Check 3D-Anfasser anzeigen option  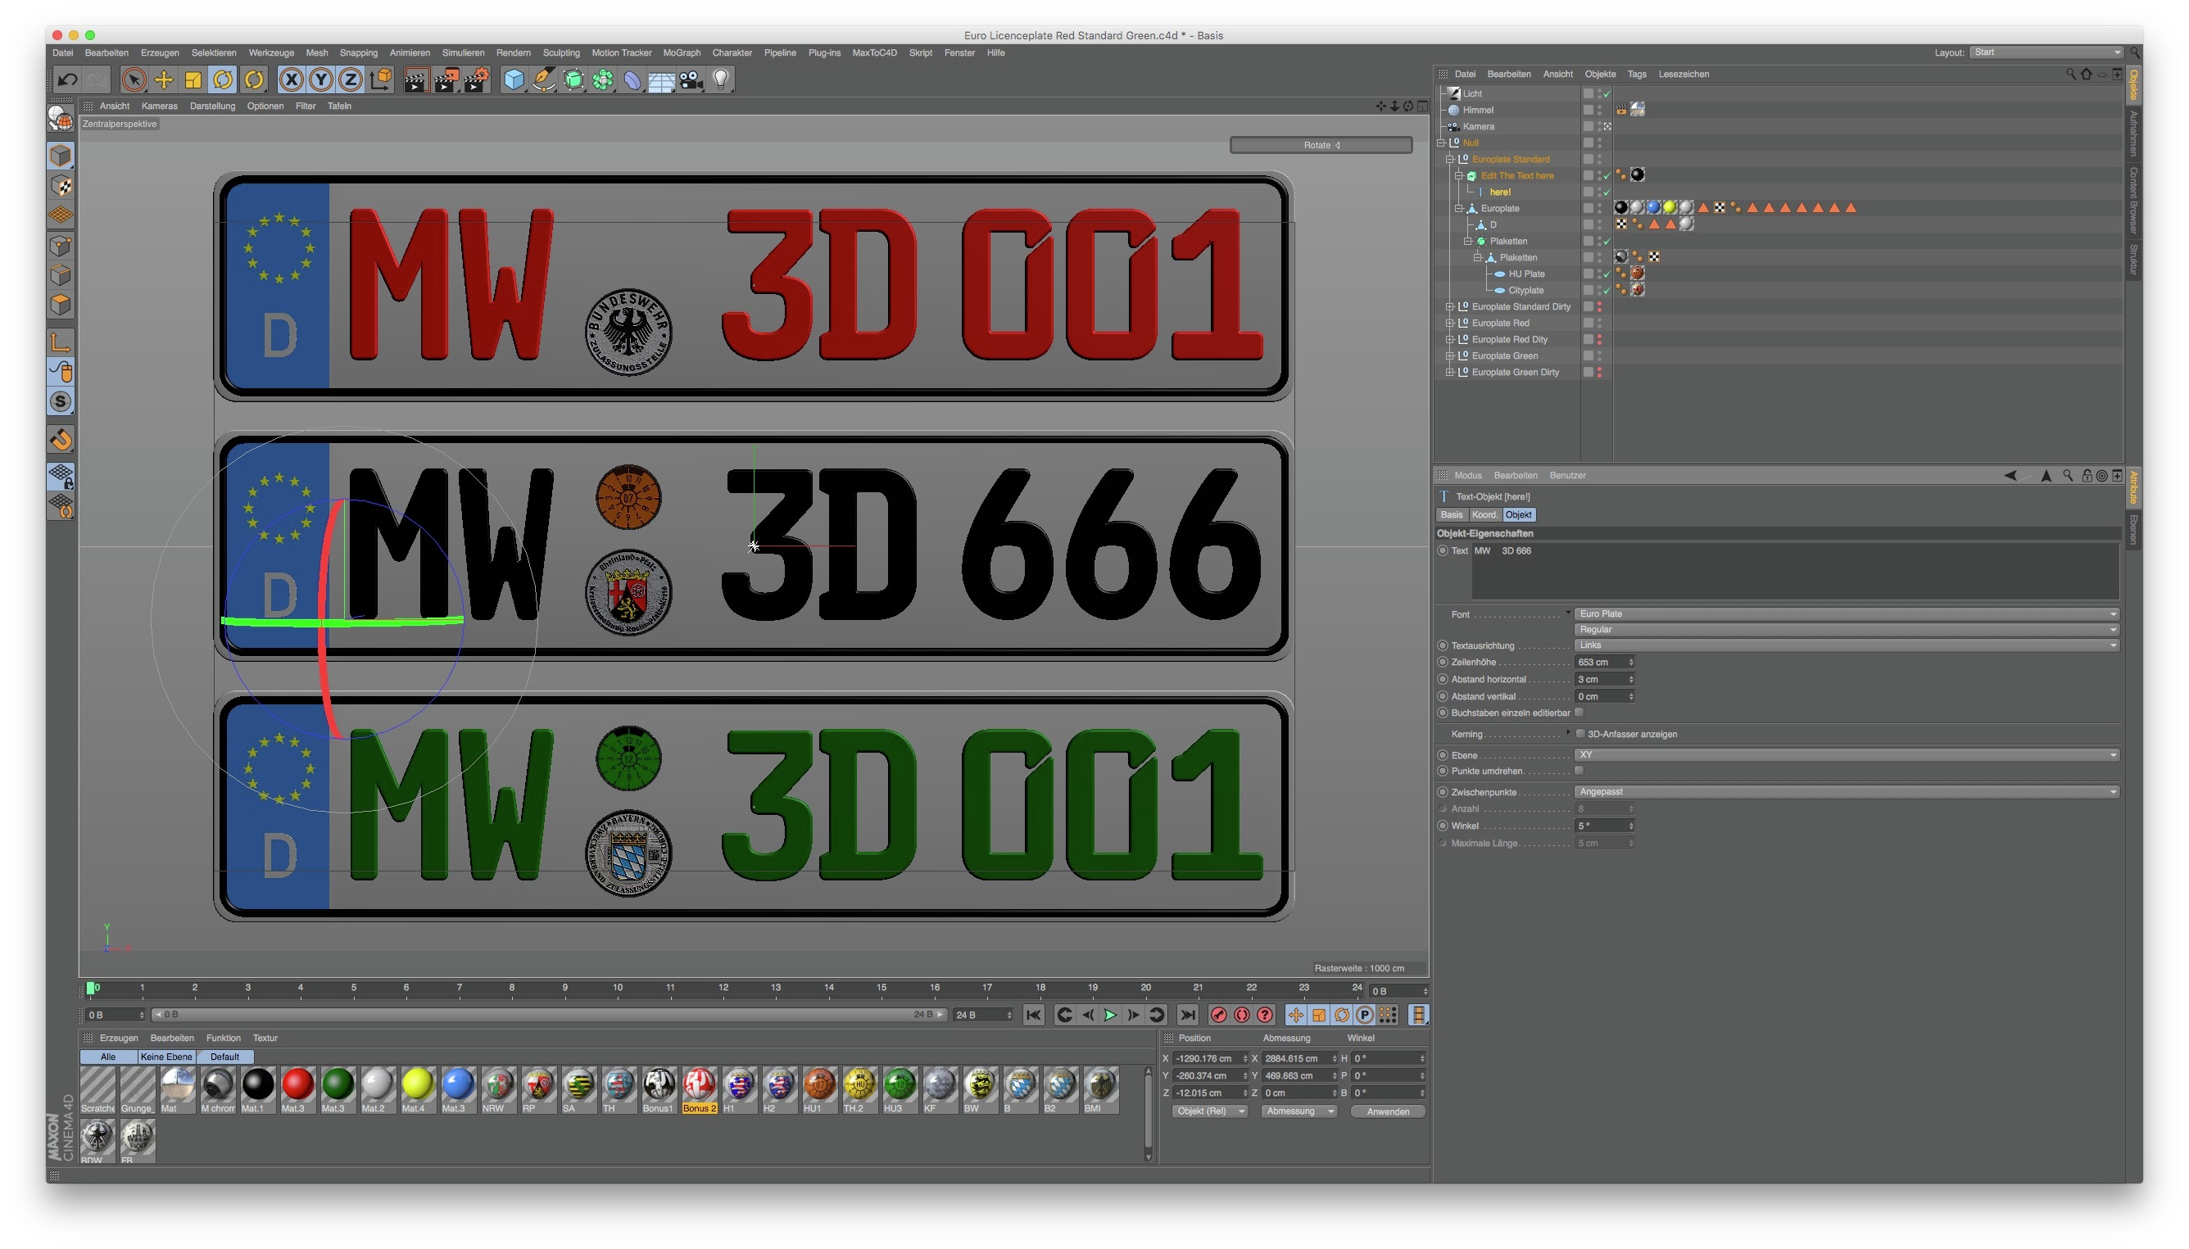pos(1579,734)
